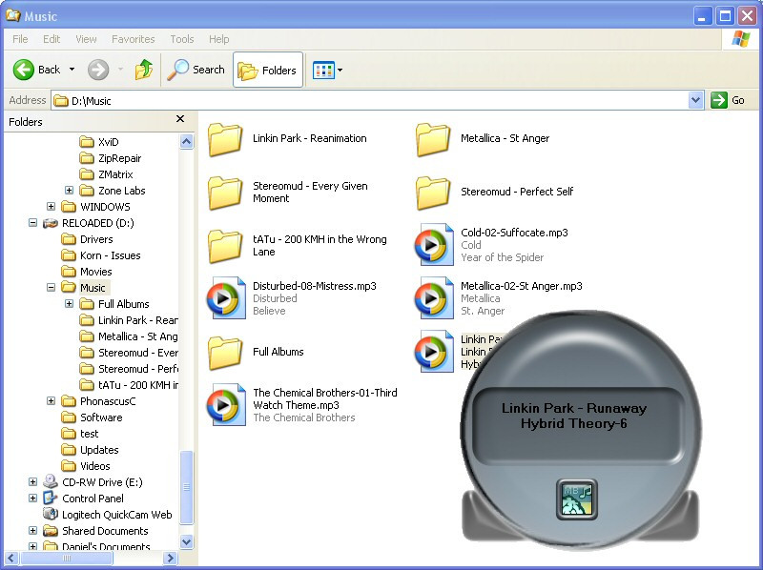The width and height of the screenshot is (763, 570).
Task: Expand the PhonascusC tree node
Action: (52, 400)
